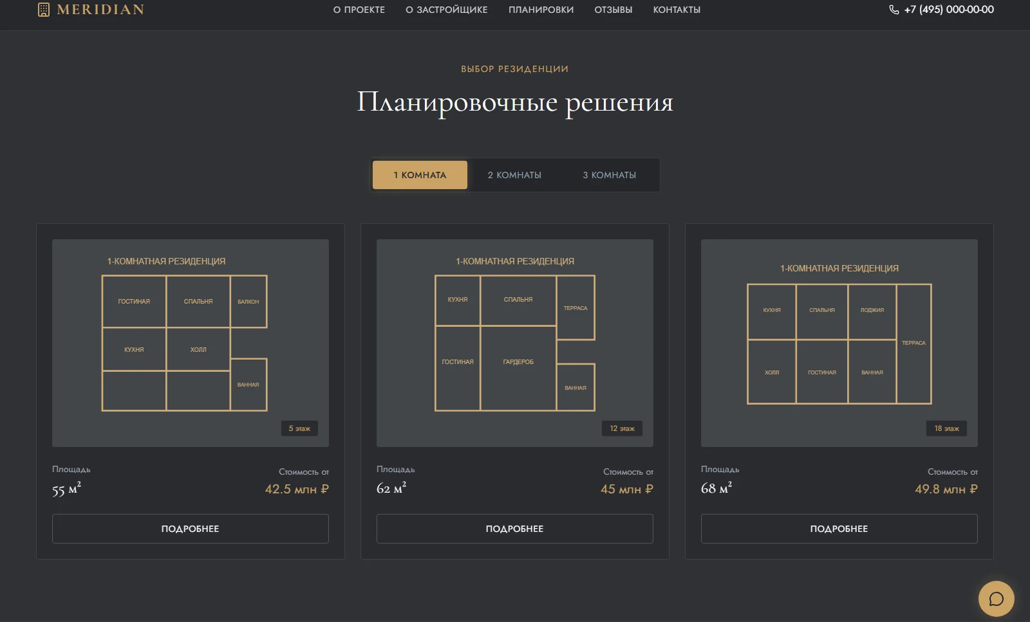Click the 49.8 млн ₽ price
Screen dimensions: 1030x622
pos(946,489)
